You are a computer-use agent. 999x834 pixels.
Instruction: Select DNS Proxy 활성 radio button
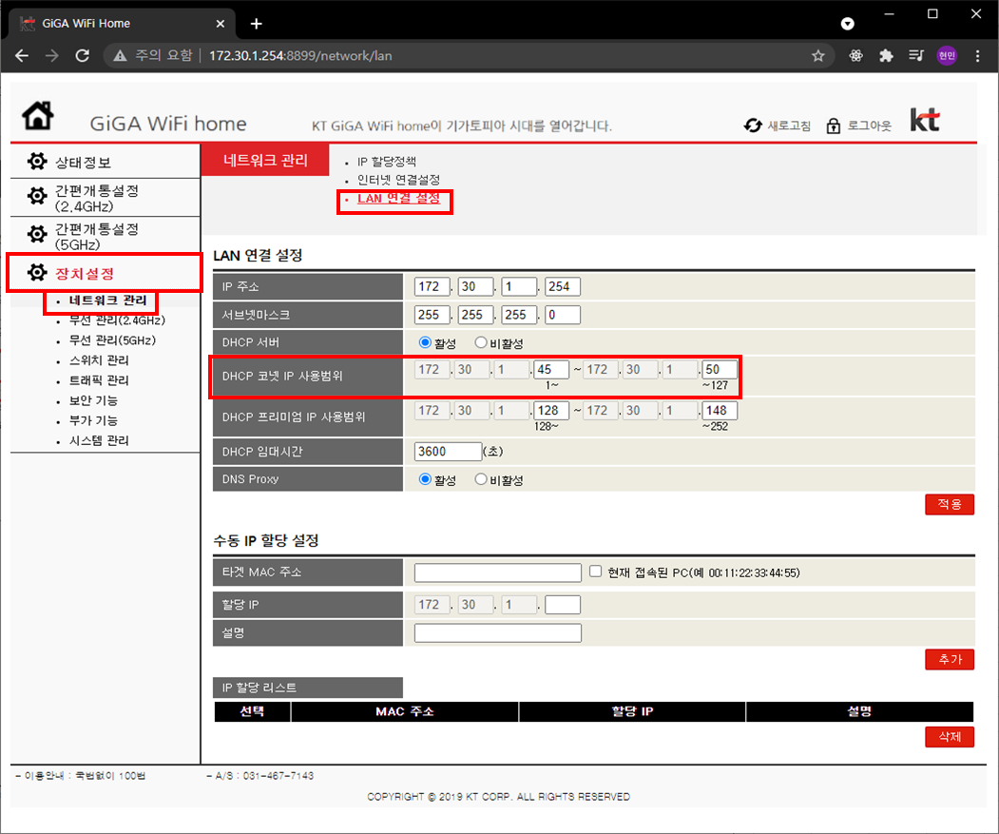425,479
